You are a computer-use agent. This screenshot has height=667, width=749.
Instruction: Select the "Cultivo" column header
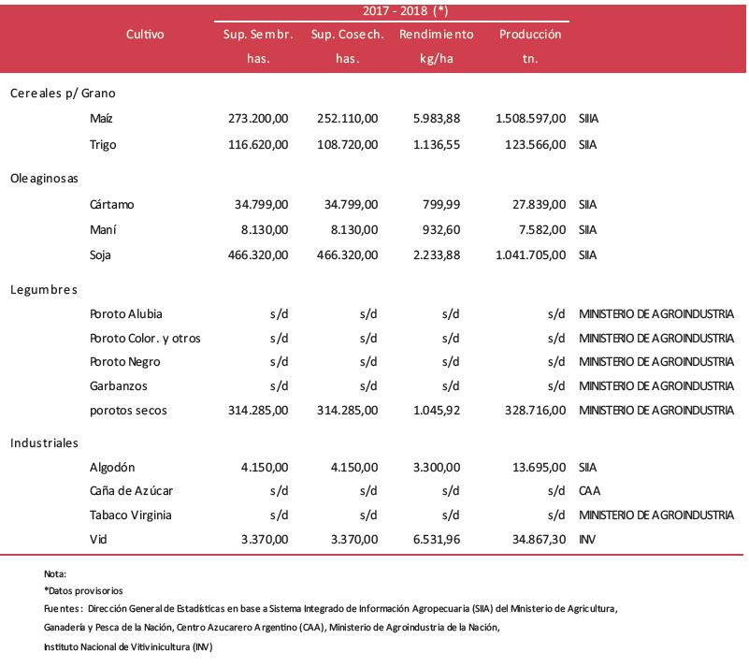145,35
